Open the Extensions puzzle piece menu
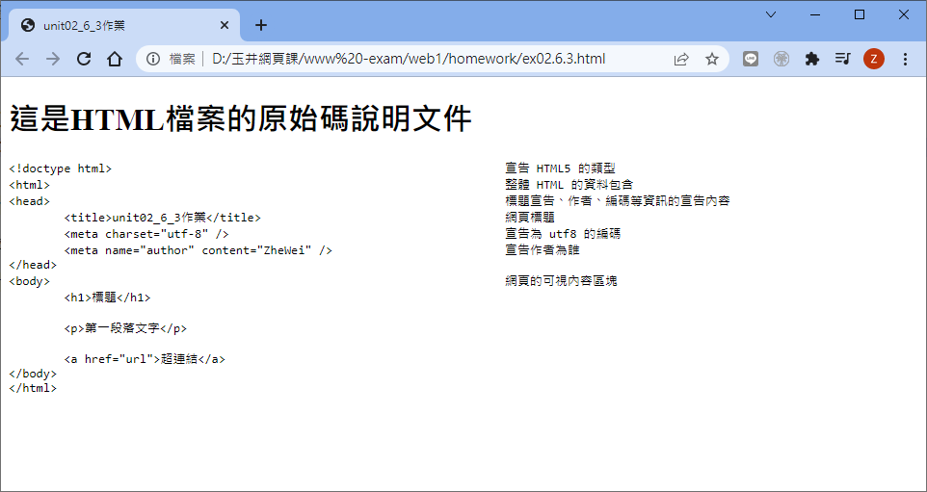Viewport: 927px width, 492px height. pyautogui.click(x=812, y=59)
